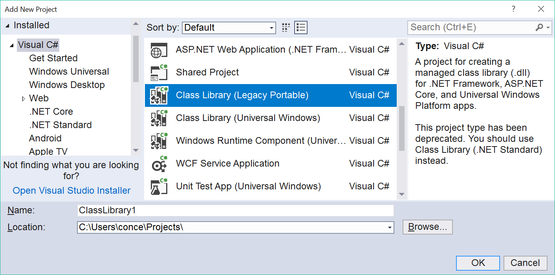
Task: Click the Class Library (Universal Windows) icon
Action: click(x=159, y=118)
